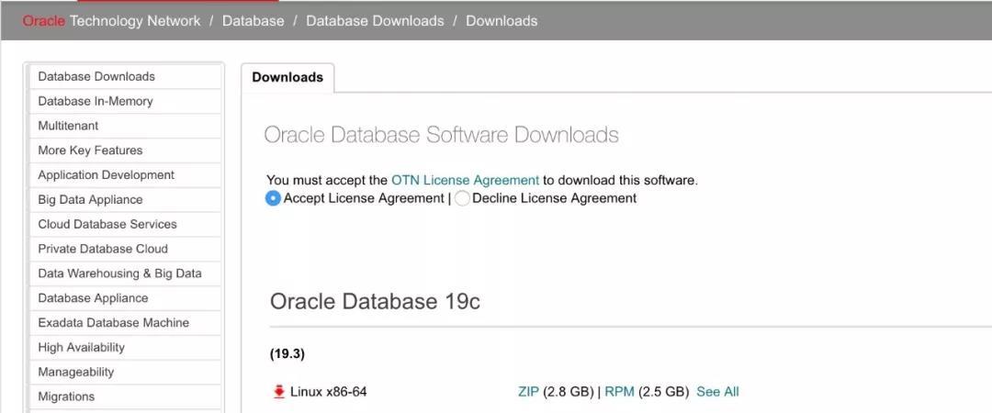Open the Downloads tab
The width and height of the screenshot is (992, 413).
(x=287, y=77)
